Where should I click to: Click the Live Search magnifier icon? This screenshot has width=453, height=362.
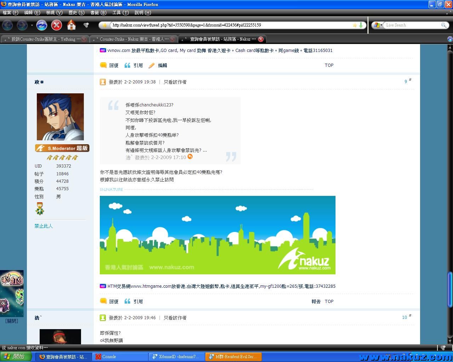[x=443, y=25]
